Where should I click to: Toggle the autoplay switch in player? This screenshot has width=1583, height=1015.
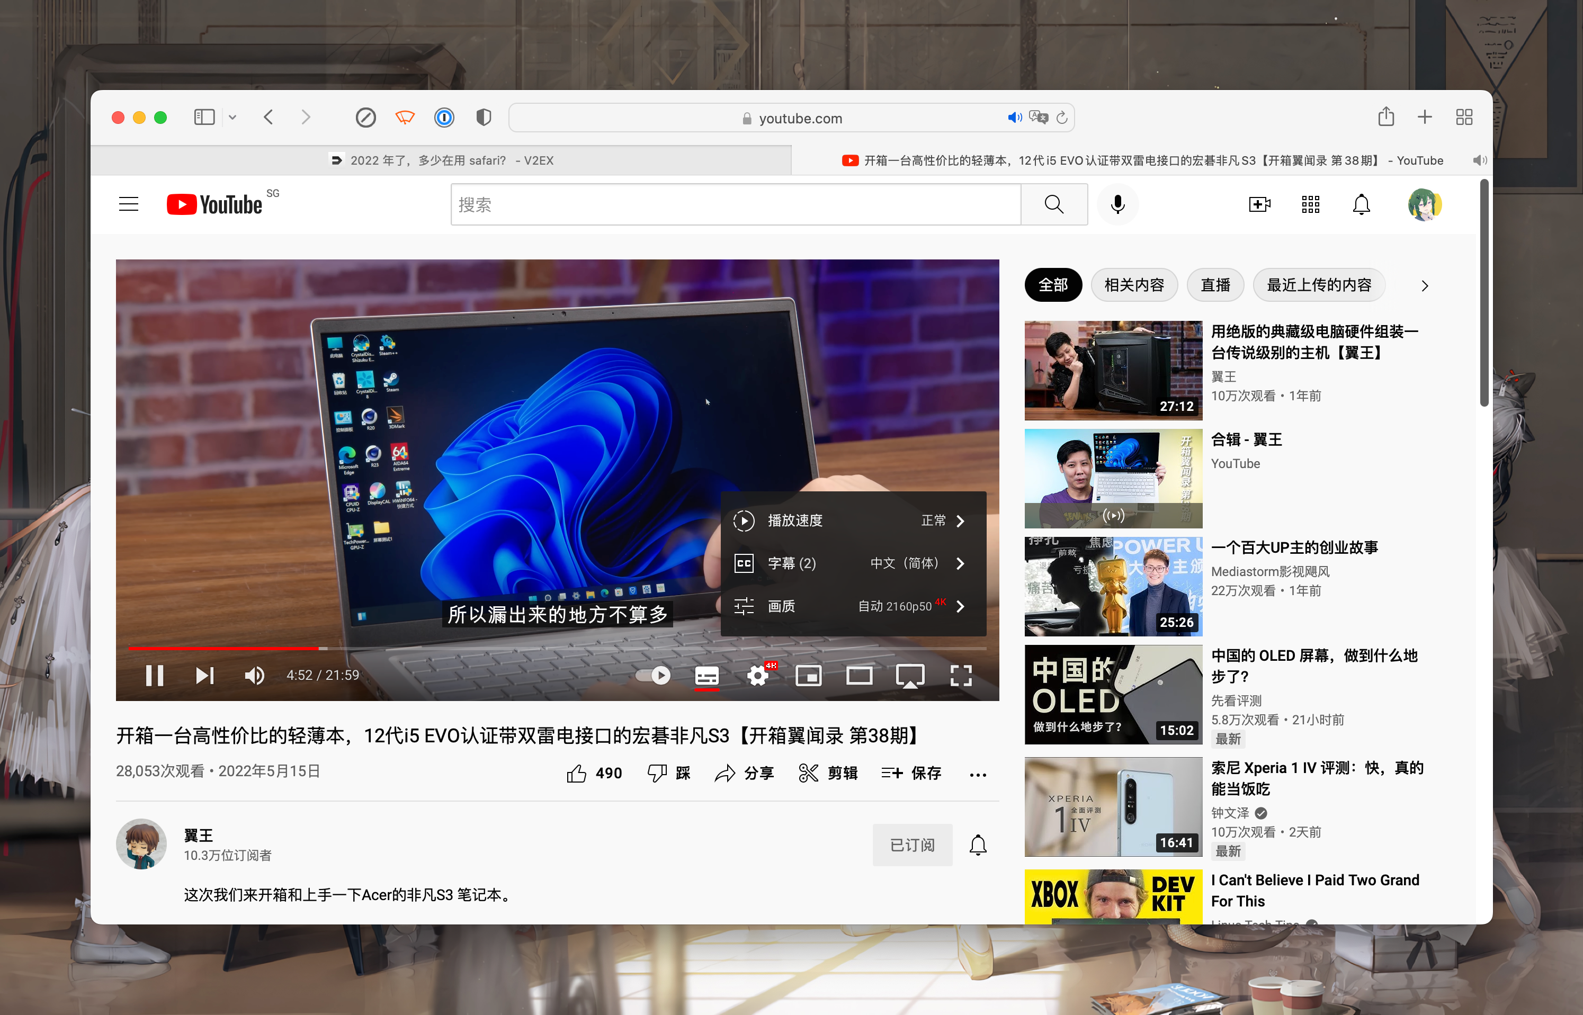[x=654, y=676]
